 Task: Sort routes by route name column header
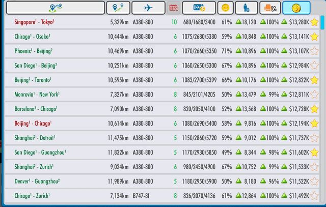[56, 8]
